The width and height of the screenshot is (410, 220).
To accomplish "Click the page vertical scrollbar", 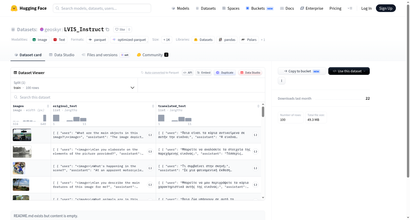I will point(408,91).
